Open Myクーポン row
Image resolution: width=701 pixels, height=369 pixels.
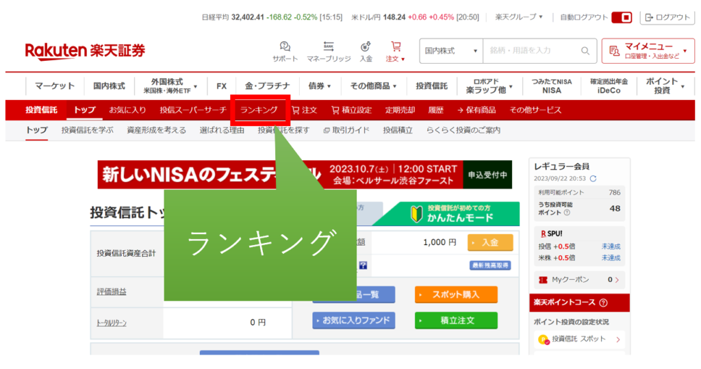pyautogui.click(x=579, y=279)
